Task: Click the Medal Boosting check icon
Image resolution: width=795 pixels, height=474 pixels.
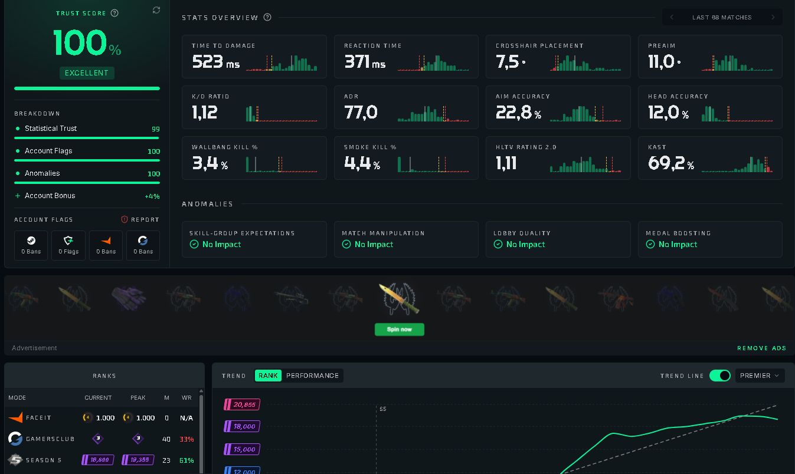Action: pos(650,244)
